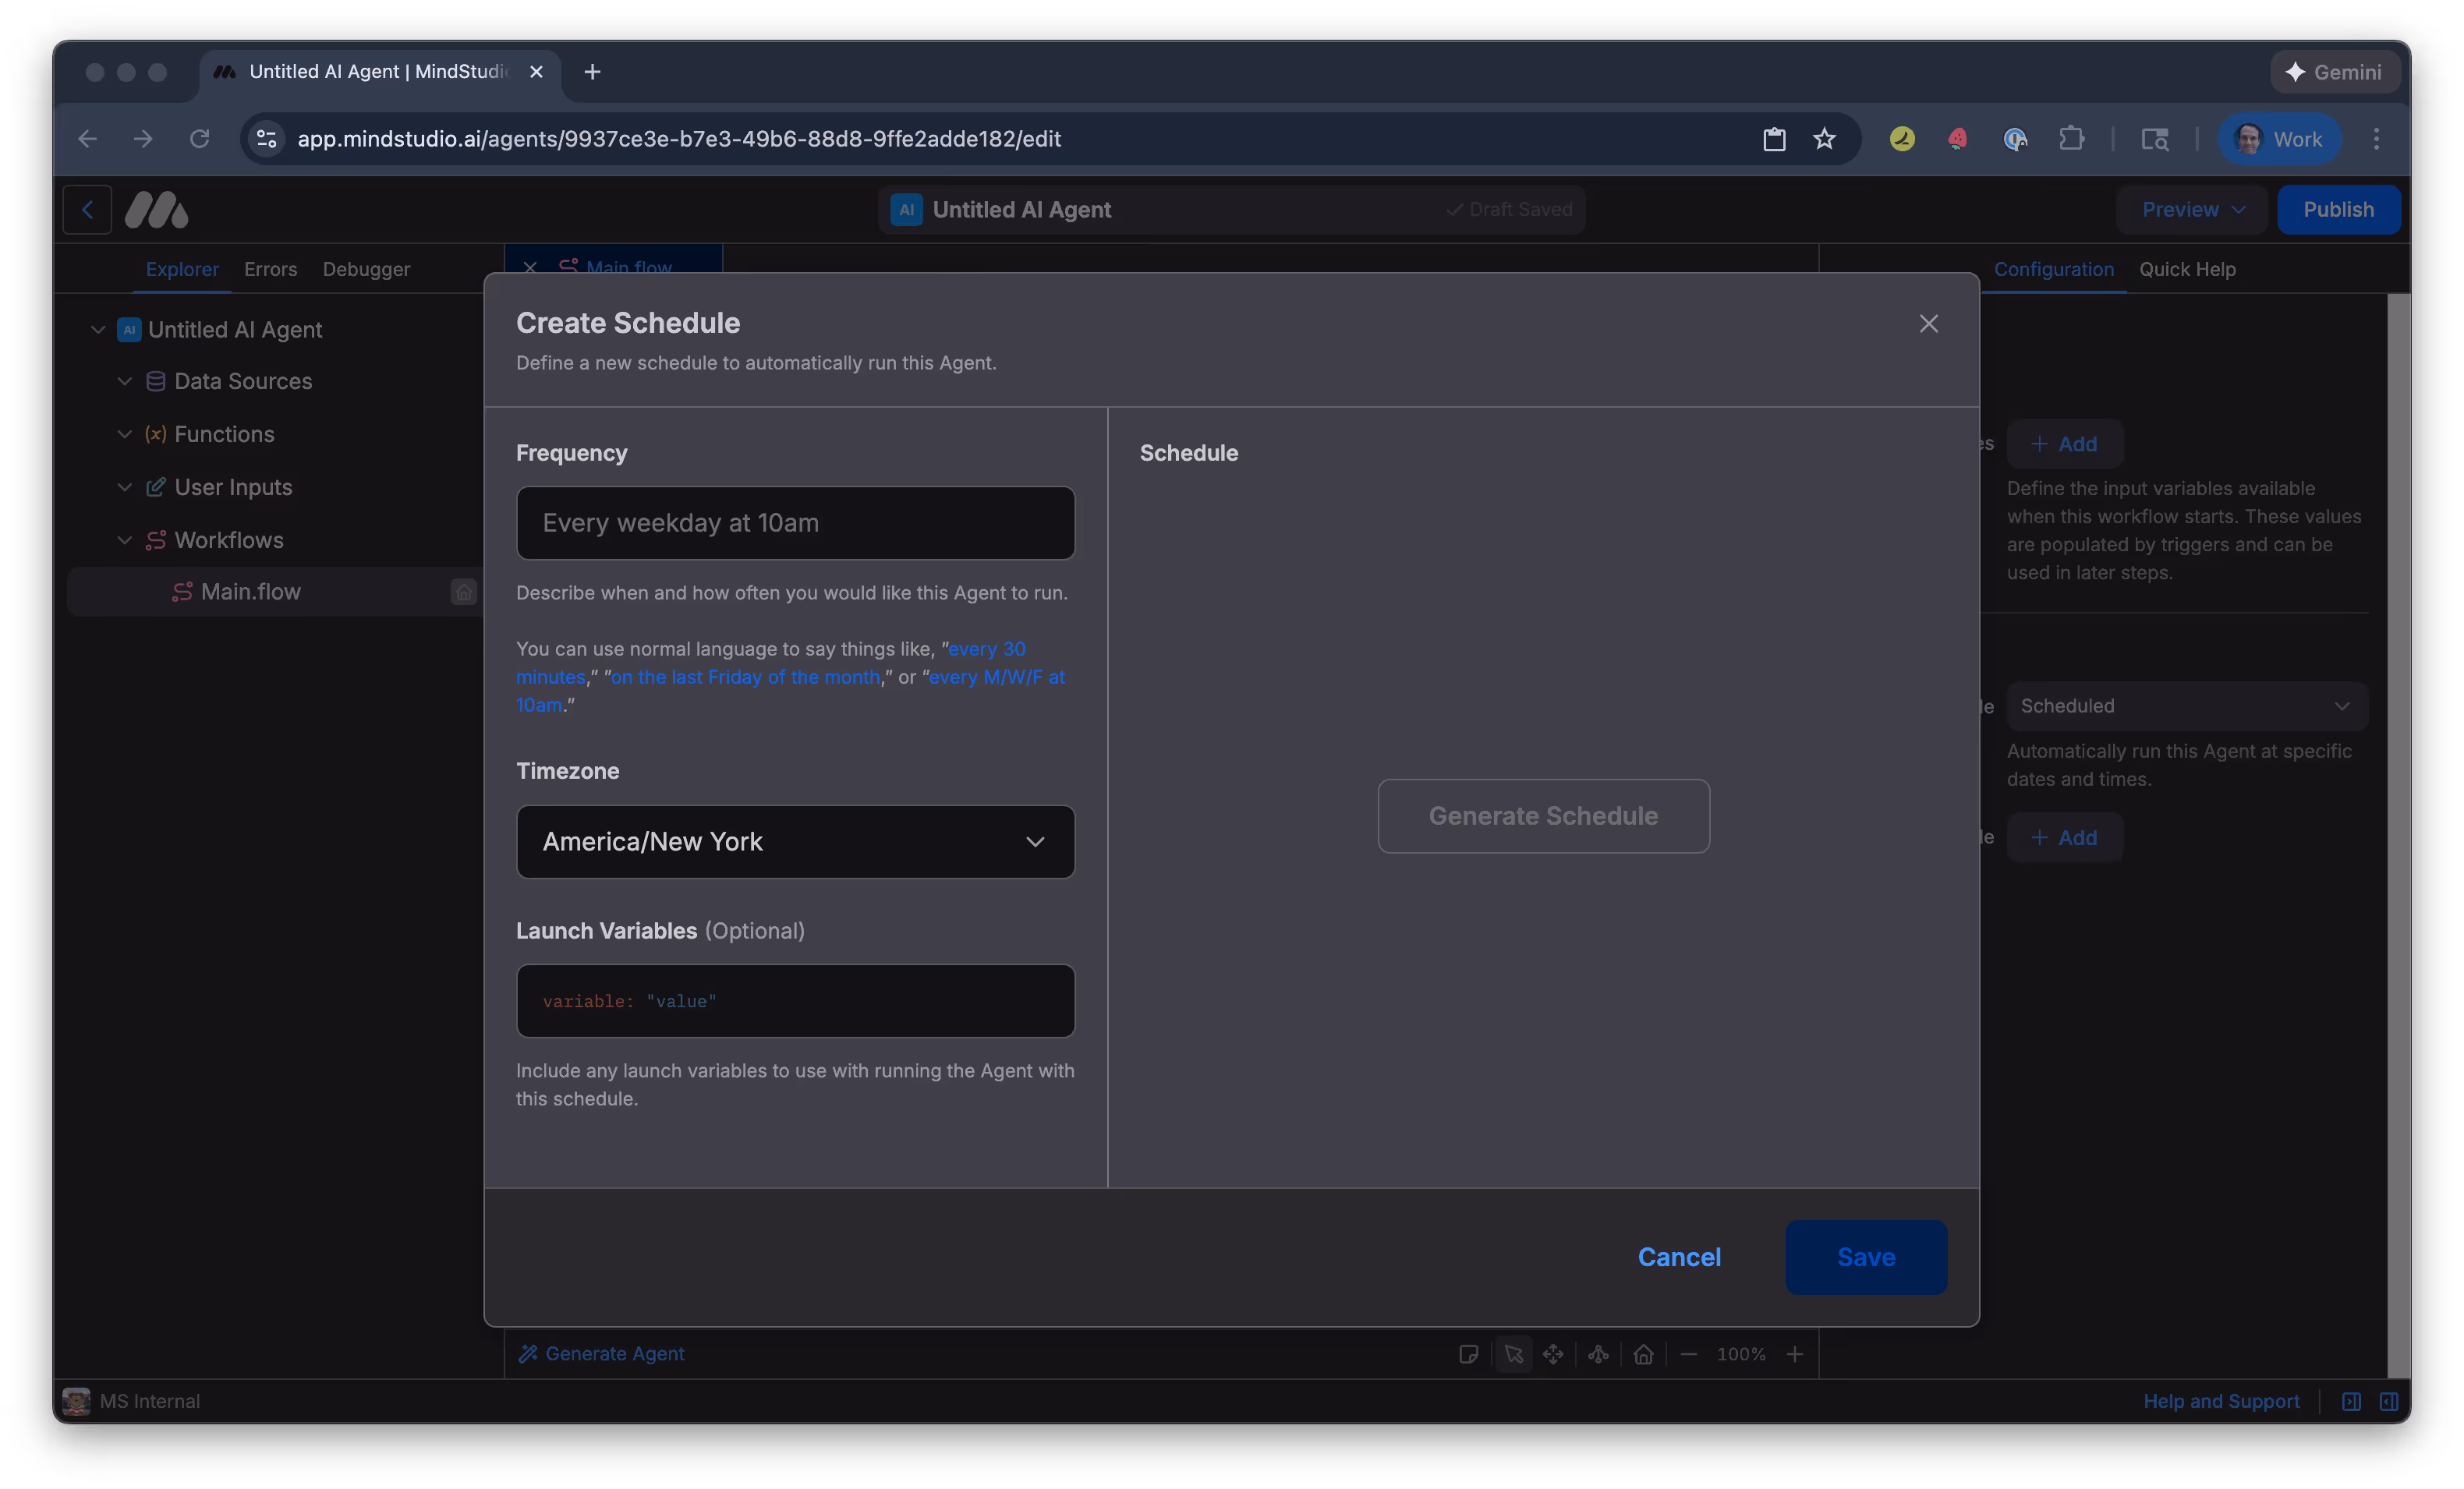This screenshot has width=2464, height=1489.
Task: Click the Gemini icon in the browser toolbar
Action: click(2334, 71)
